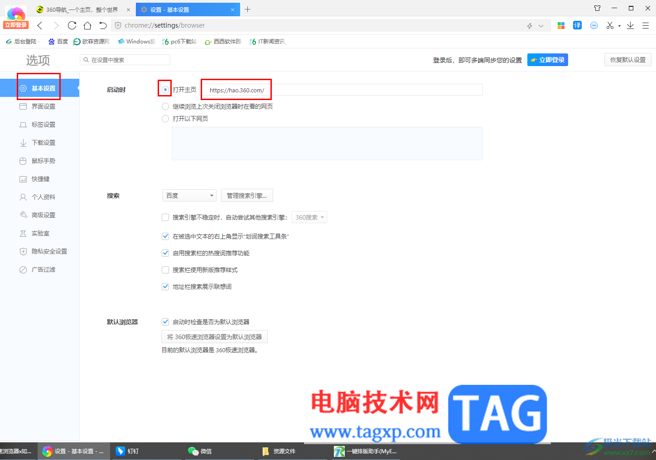This screenshot has height=460, width=656.
Task: Open 标签设置 in the sidebar
Action: pyautogui.click(x=39, y=125)
